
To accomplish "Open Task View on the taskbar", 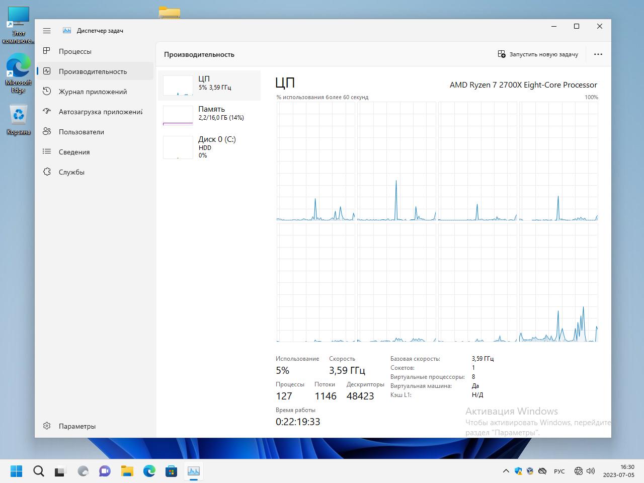I will pos(60,471).
